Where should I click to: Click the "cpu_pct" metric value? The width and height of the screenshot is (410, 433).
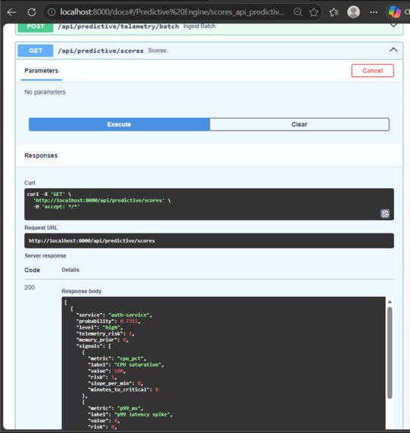coord(131,358)
